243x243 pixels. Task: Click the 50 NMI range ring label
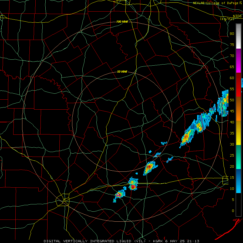pyautogui.click(x=122, y=72)
